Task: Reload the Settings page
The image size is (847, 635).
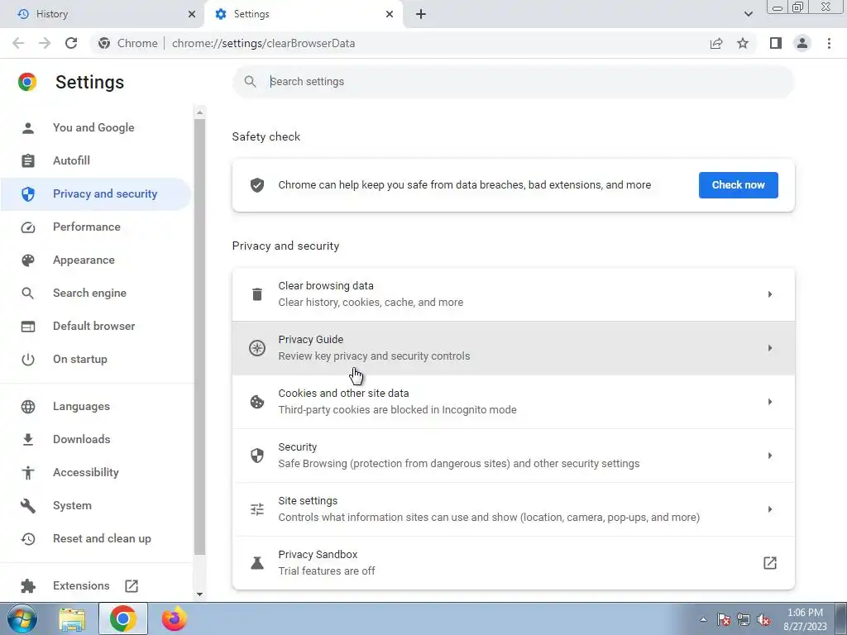Action: (x=71, y=43)
